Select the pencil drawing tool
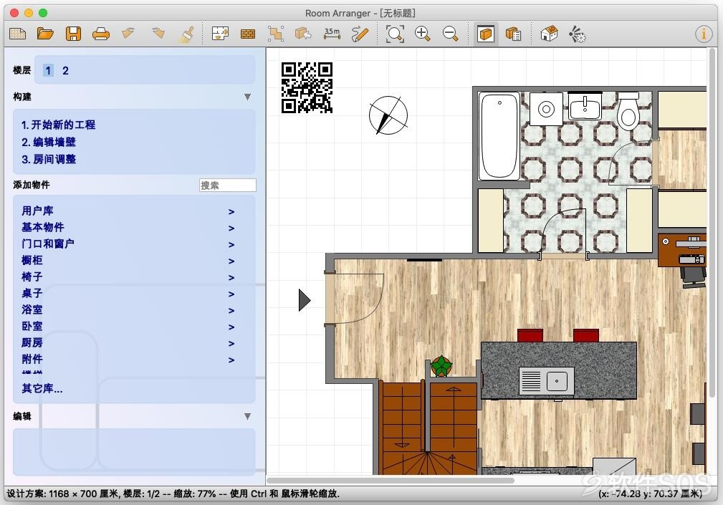This screenshot has height=505, width=723. (x=360, y=34)
